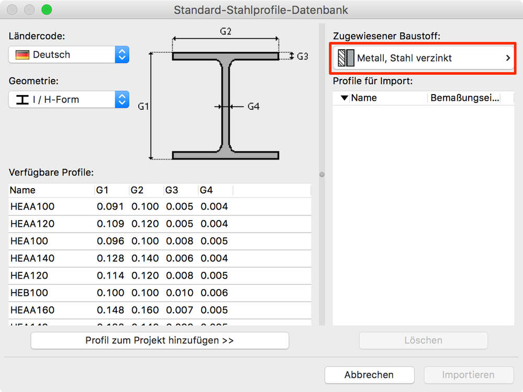Click G1 value 0.091 of HEAA100
Viewport: 523px width, 392px height.
click(110, 206)
